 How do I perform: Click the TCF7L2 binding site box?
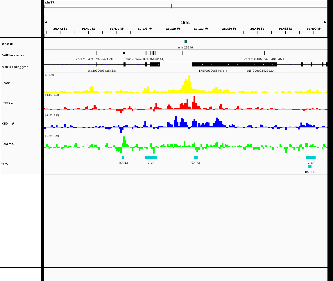tap(123, 157)
